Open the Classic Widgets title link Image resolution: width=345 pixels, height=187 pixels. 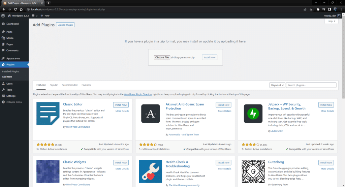(x=74, y=162)
